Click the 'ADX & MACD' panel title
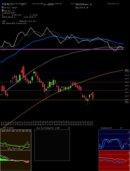The image size is (130, 171). click(x=8, y=128)
